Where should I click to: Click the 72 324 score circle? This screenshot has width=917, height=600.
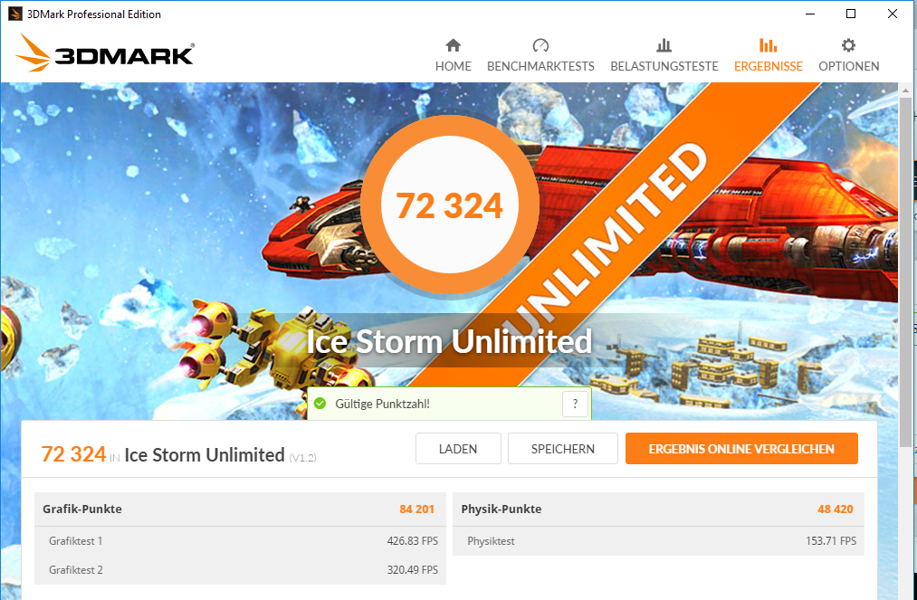[x=449, y=205]
